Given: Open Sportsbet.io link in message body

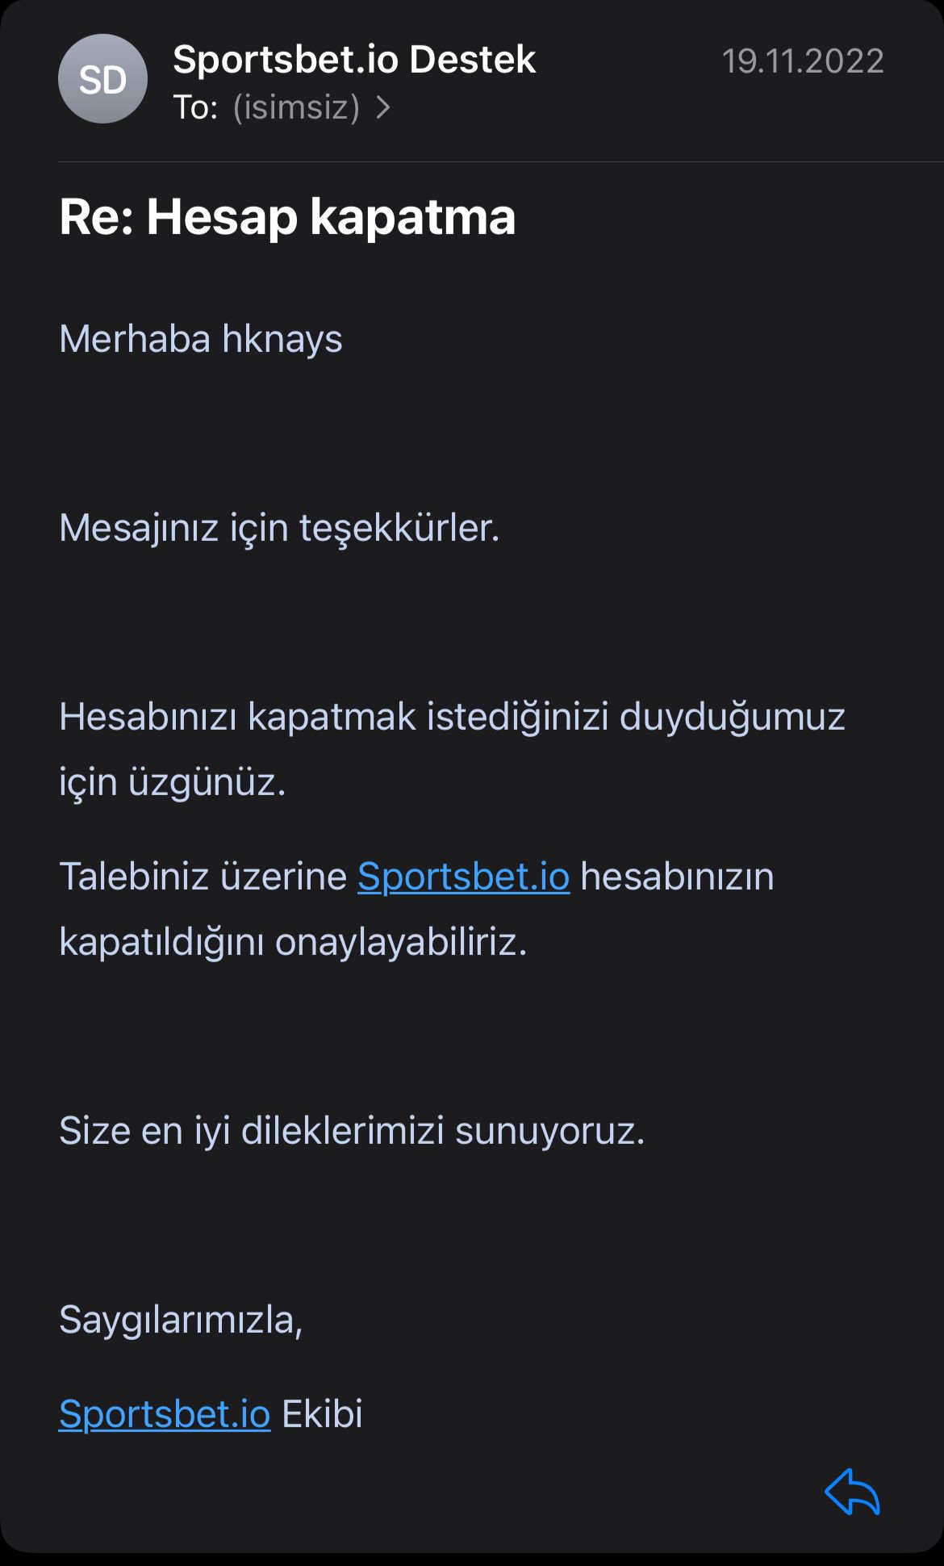Looking at the screenshot, I should coord(464,877).
